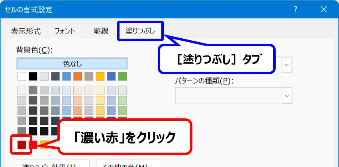
Task: Pick the black 25% lighter dark gray swatch
Action: coord(33,110)
